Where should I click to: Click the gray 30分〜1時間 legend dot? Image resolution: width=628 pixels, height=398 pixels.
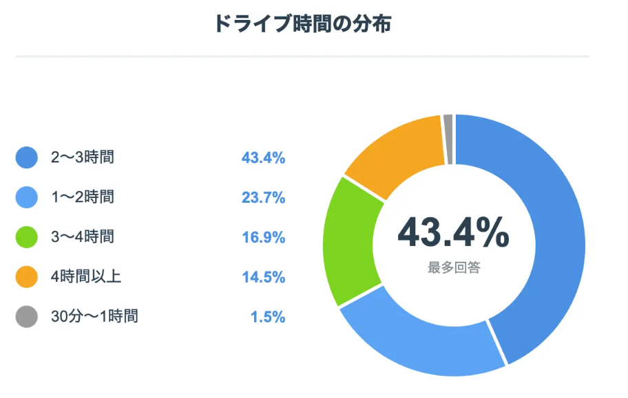point(26,317)
